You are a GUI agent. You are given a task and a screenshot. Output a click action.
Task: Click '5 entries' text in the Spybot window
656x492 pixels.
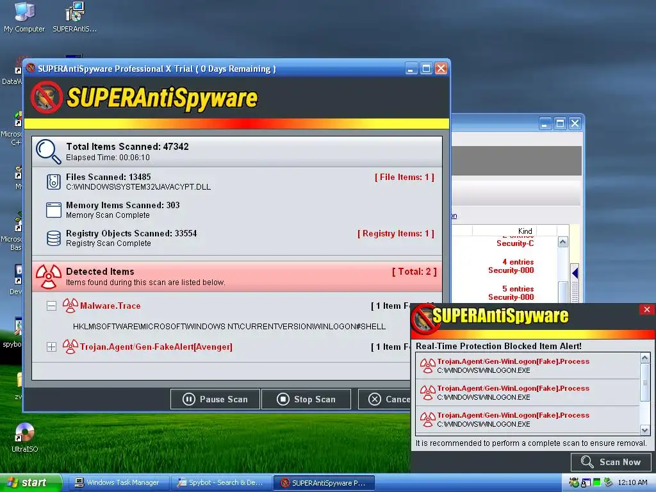pos(518,289)
